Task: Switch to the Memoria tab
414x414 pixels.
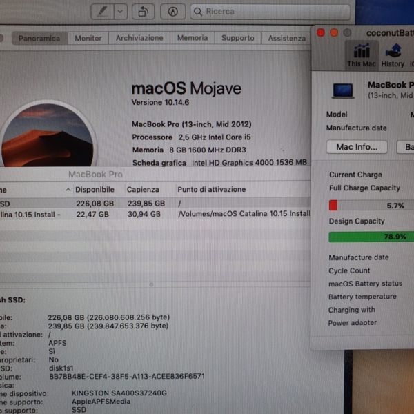Action: click(192, 39)
